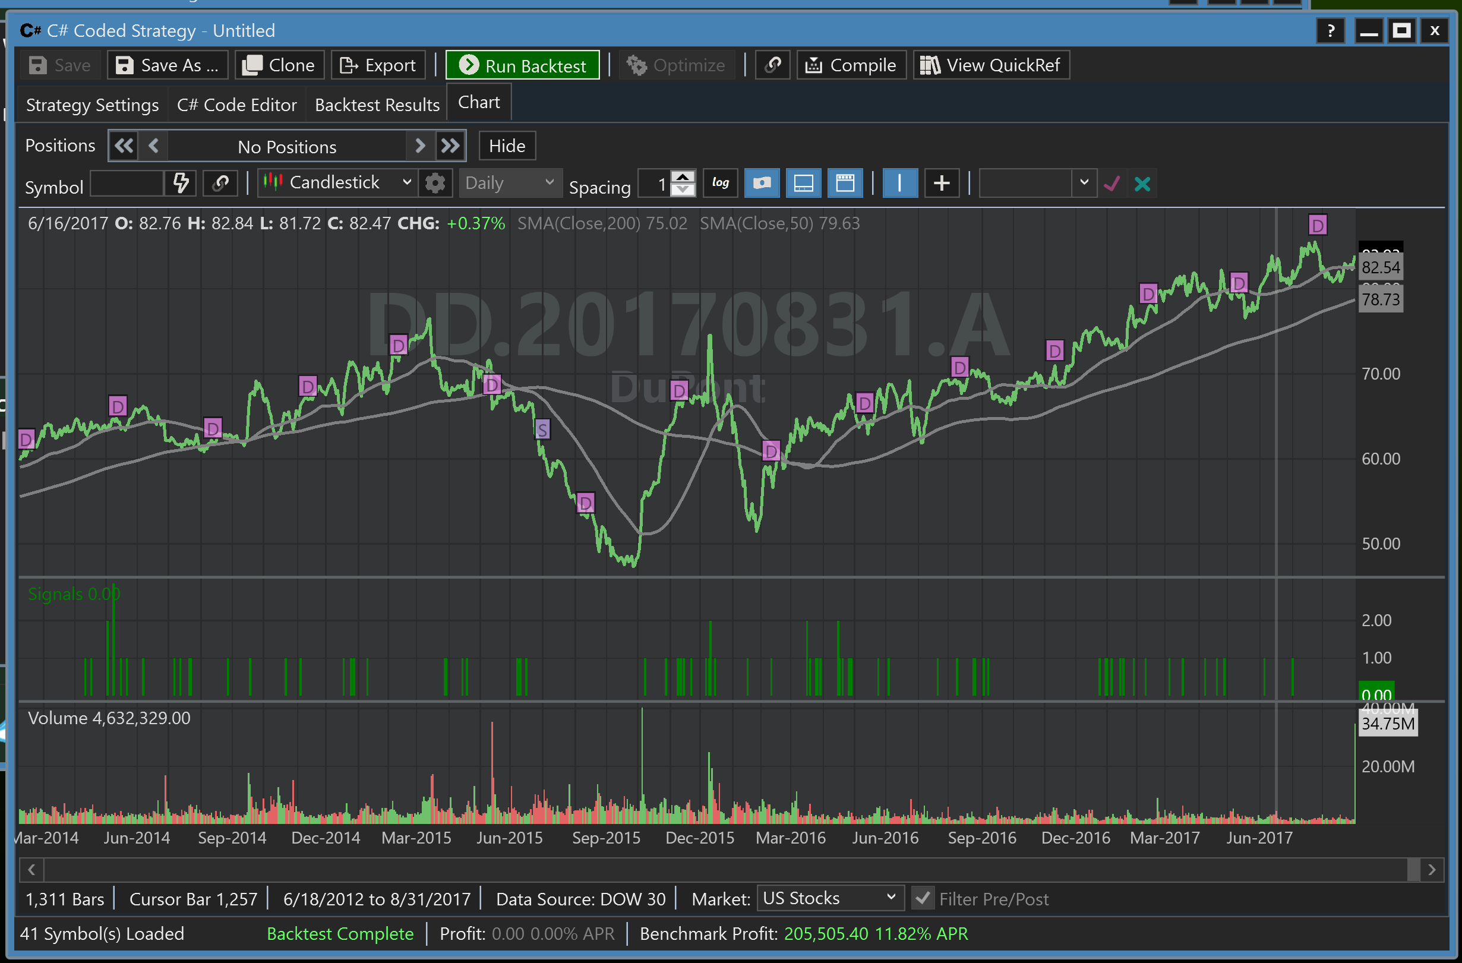The width and height of the screenshot is (1462, 963).
Task: Go to previous position arrow
Action: pyautogui.click(x=154, y=146)
